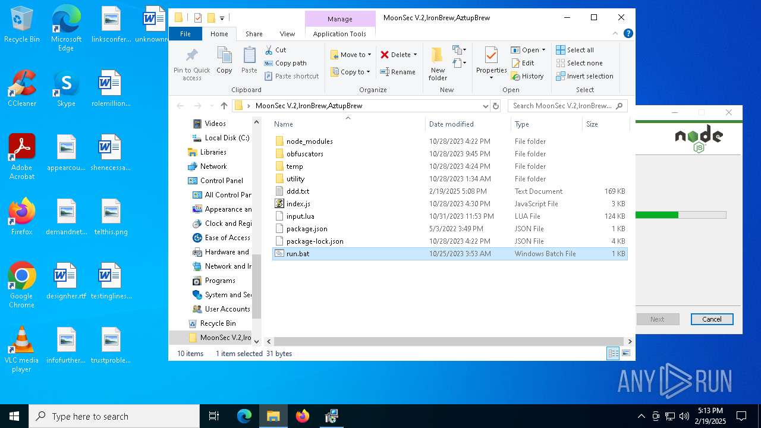
Task: Sort by Type column header
Action: pos(546,124)
